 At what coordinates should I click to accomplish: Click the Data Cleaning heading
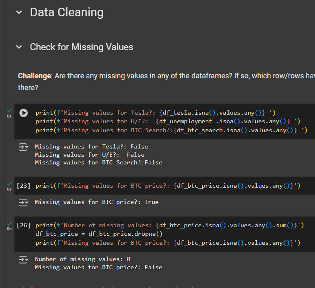[67, 13]
